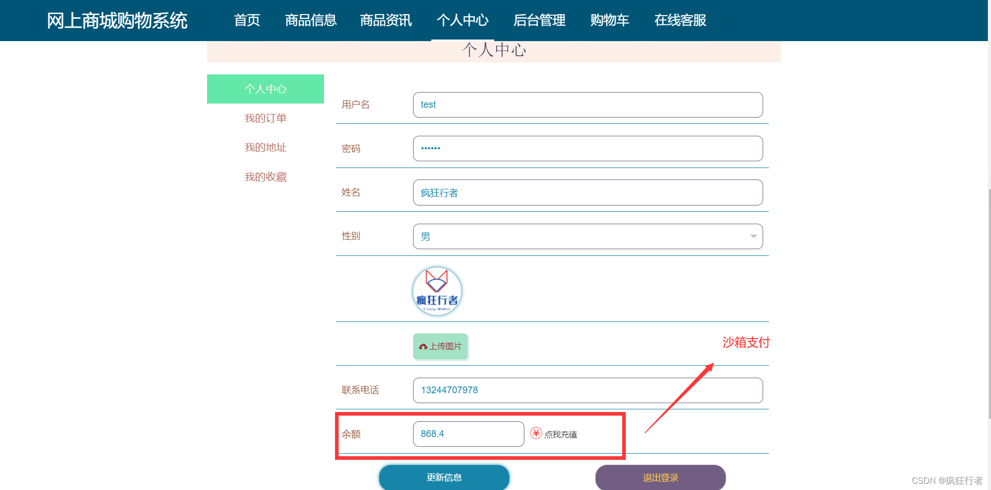The height and width of the screenshot is (490, 991).
Task: Click the 联系电话 phone number field
Action: click(x=587, y=390)
